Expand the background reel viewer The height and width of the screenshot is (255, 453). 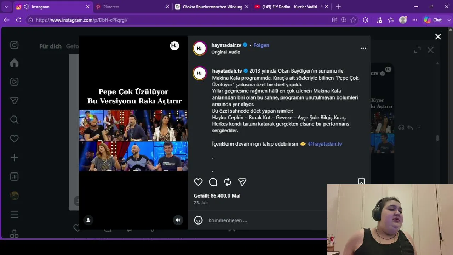[x=418, y=50]
